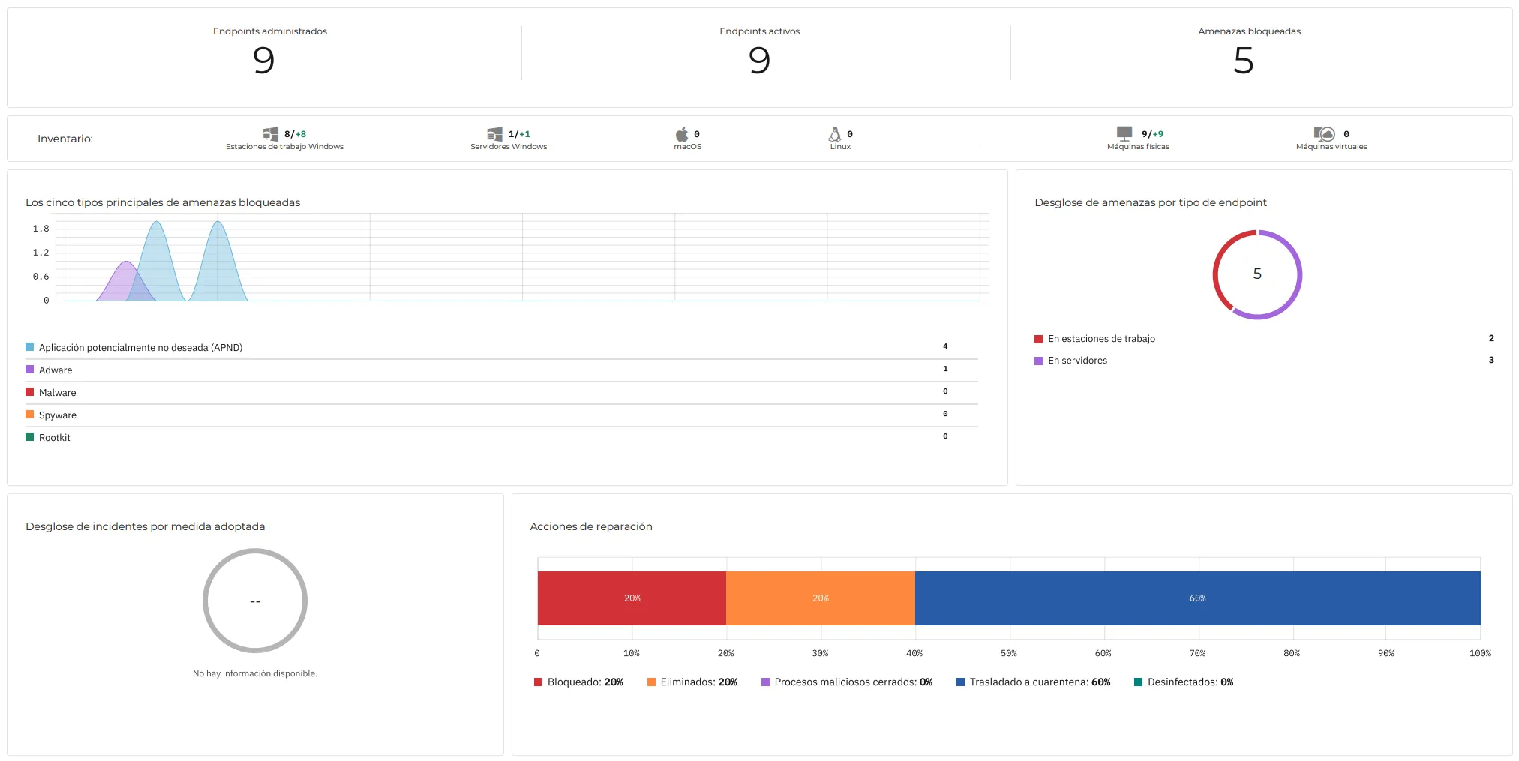Click the 'Spyware' legend row text

tap(58, 415)
